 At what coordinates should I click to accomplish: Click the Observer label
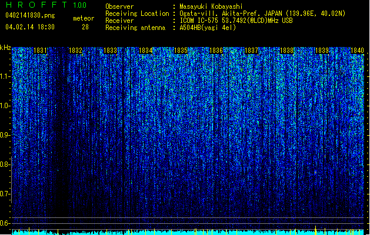(119, 6)
